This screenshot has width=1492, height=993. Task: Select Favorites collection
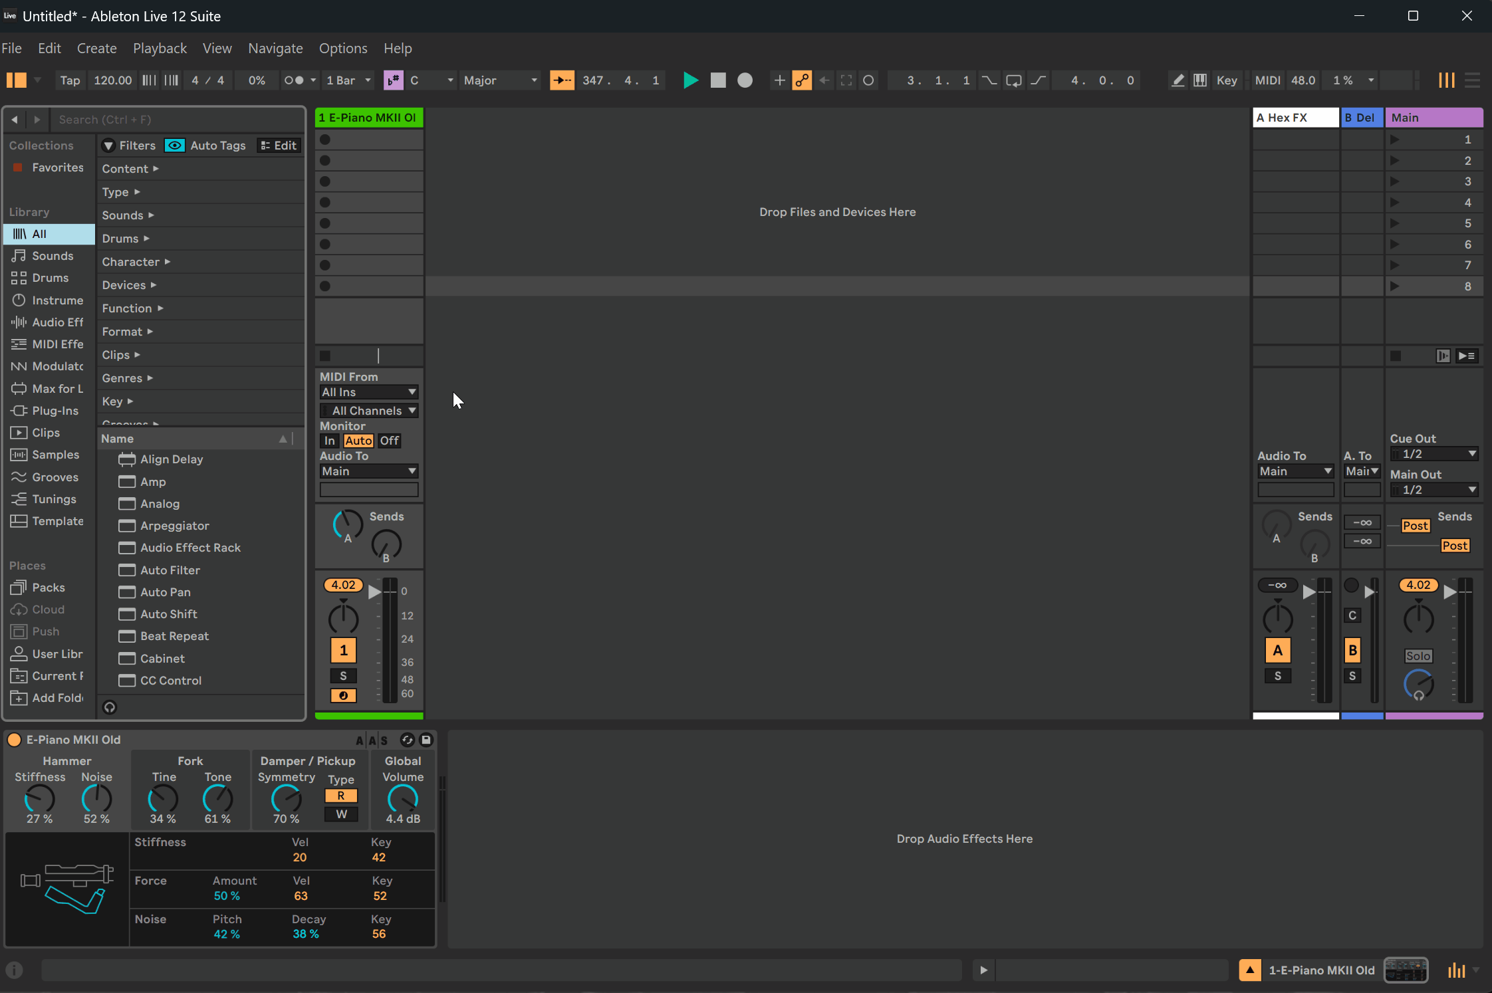pos(49,167)
